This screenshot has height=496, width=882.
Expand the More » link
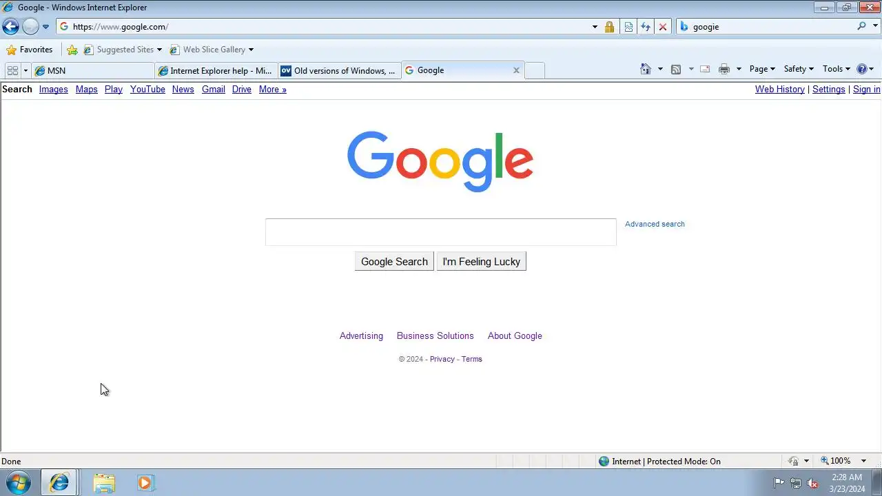coord(273,90)
